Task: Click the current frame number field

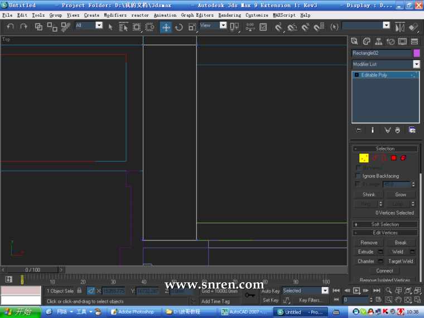Action: 355,300
